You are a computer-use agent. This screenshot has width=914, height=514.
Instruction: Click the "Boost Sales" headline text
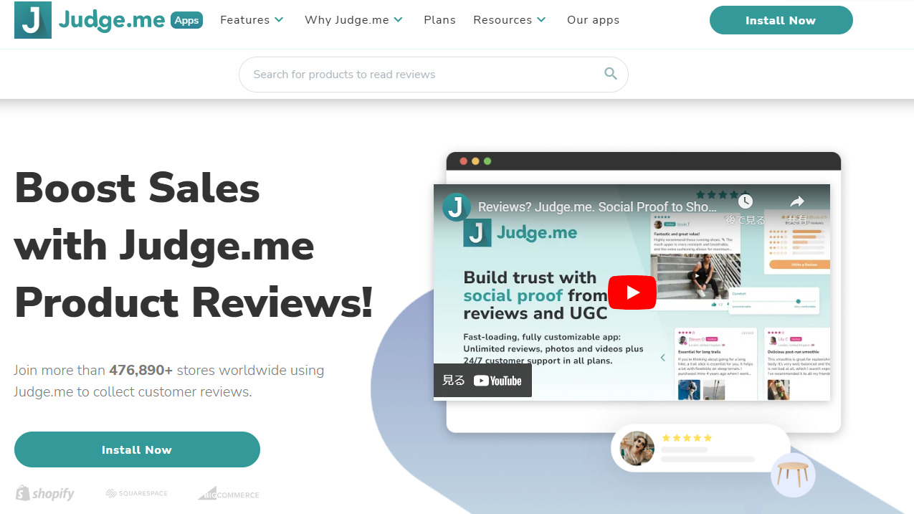137,188
